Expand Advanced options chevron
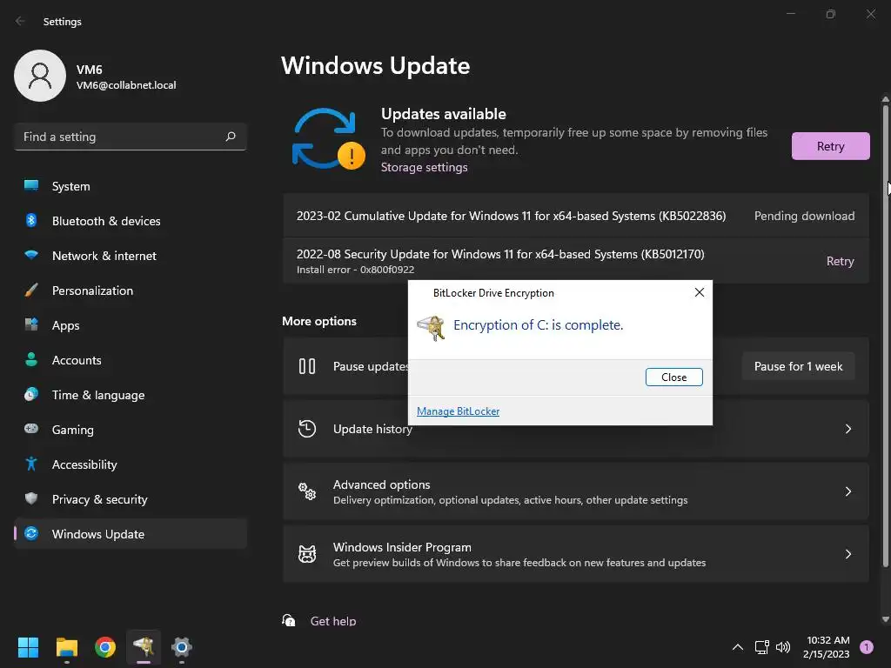This screenshot has height=668, width=891. (847, 491)
